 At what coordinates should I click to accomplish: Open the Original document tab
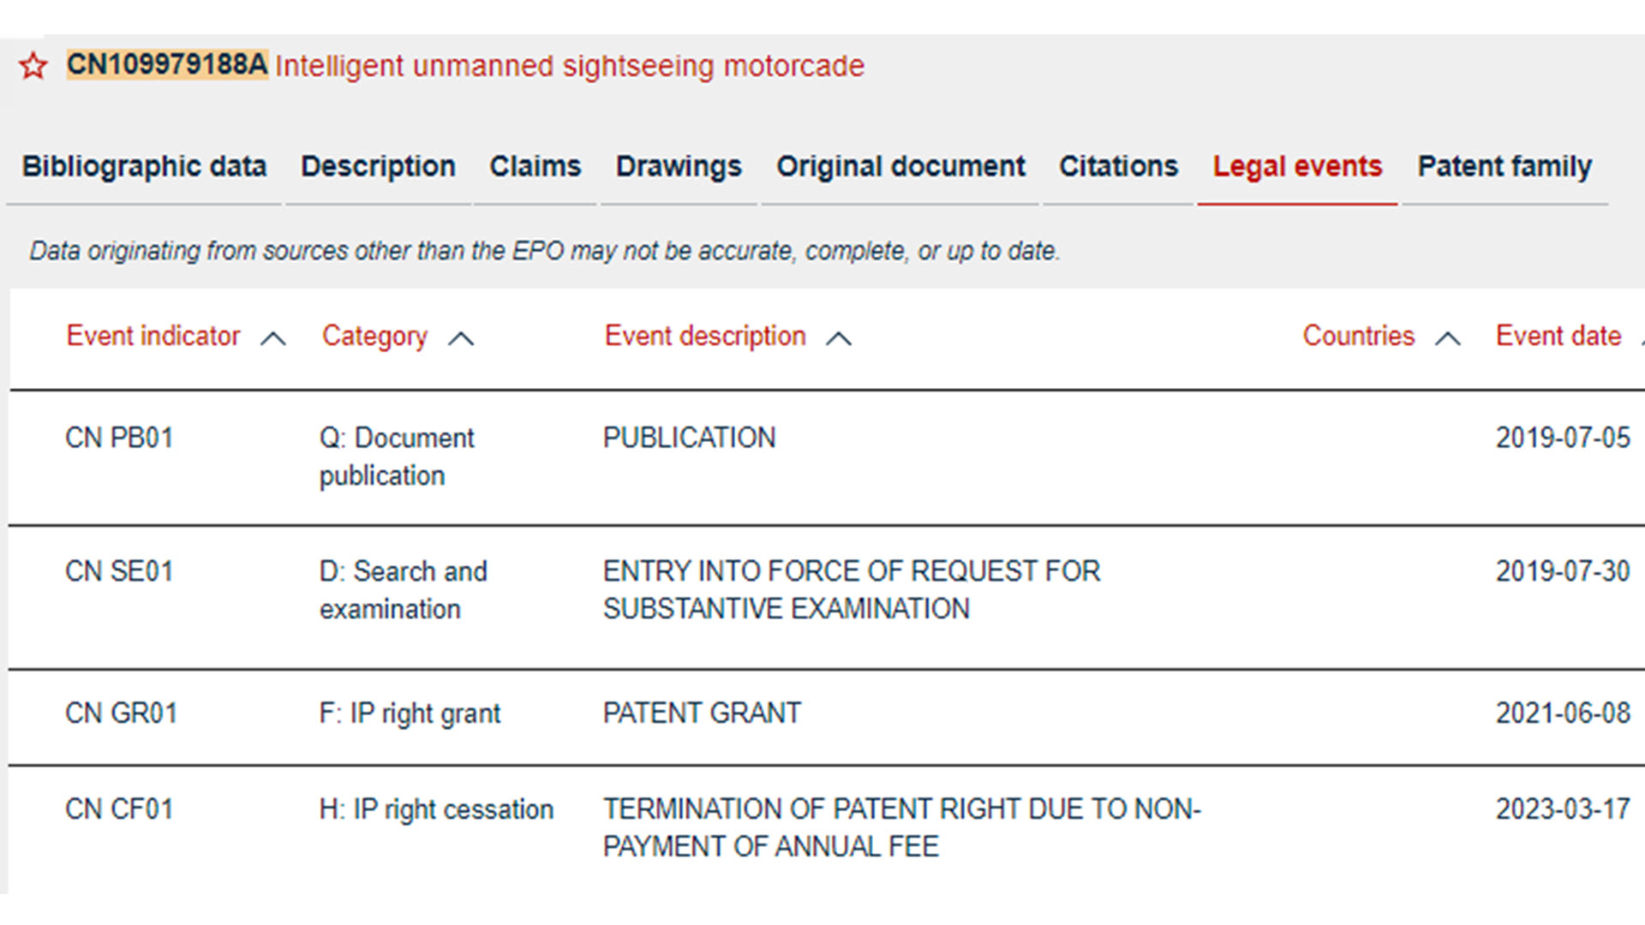(900, 166)
